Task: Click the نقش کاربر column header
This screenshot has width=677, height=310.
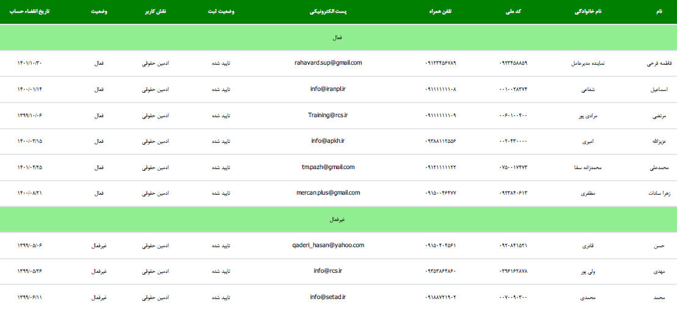Action: 155,12
